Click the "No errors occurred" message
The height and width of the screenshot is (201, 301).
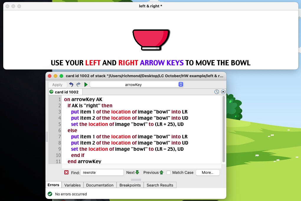(71, 194)
